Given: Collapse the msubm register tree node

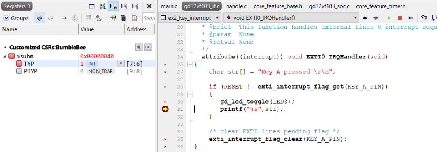Looking at the screenshot, I should pos(5,56).
